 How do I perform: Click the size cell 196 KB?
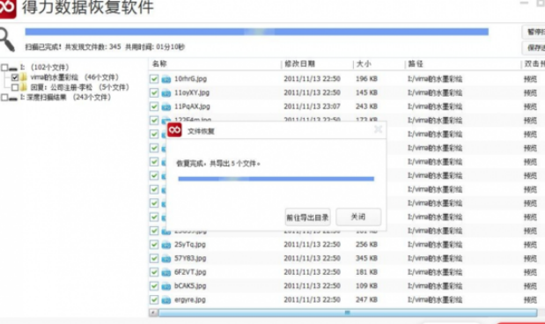pyautogui.click(x=366, y=79)
